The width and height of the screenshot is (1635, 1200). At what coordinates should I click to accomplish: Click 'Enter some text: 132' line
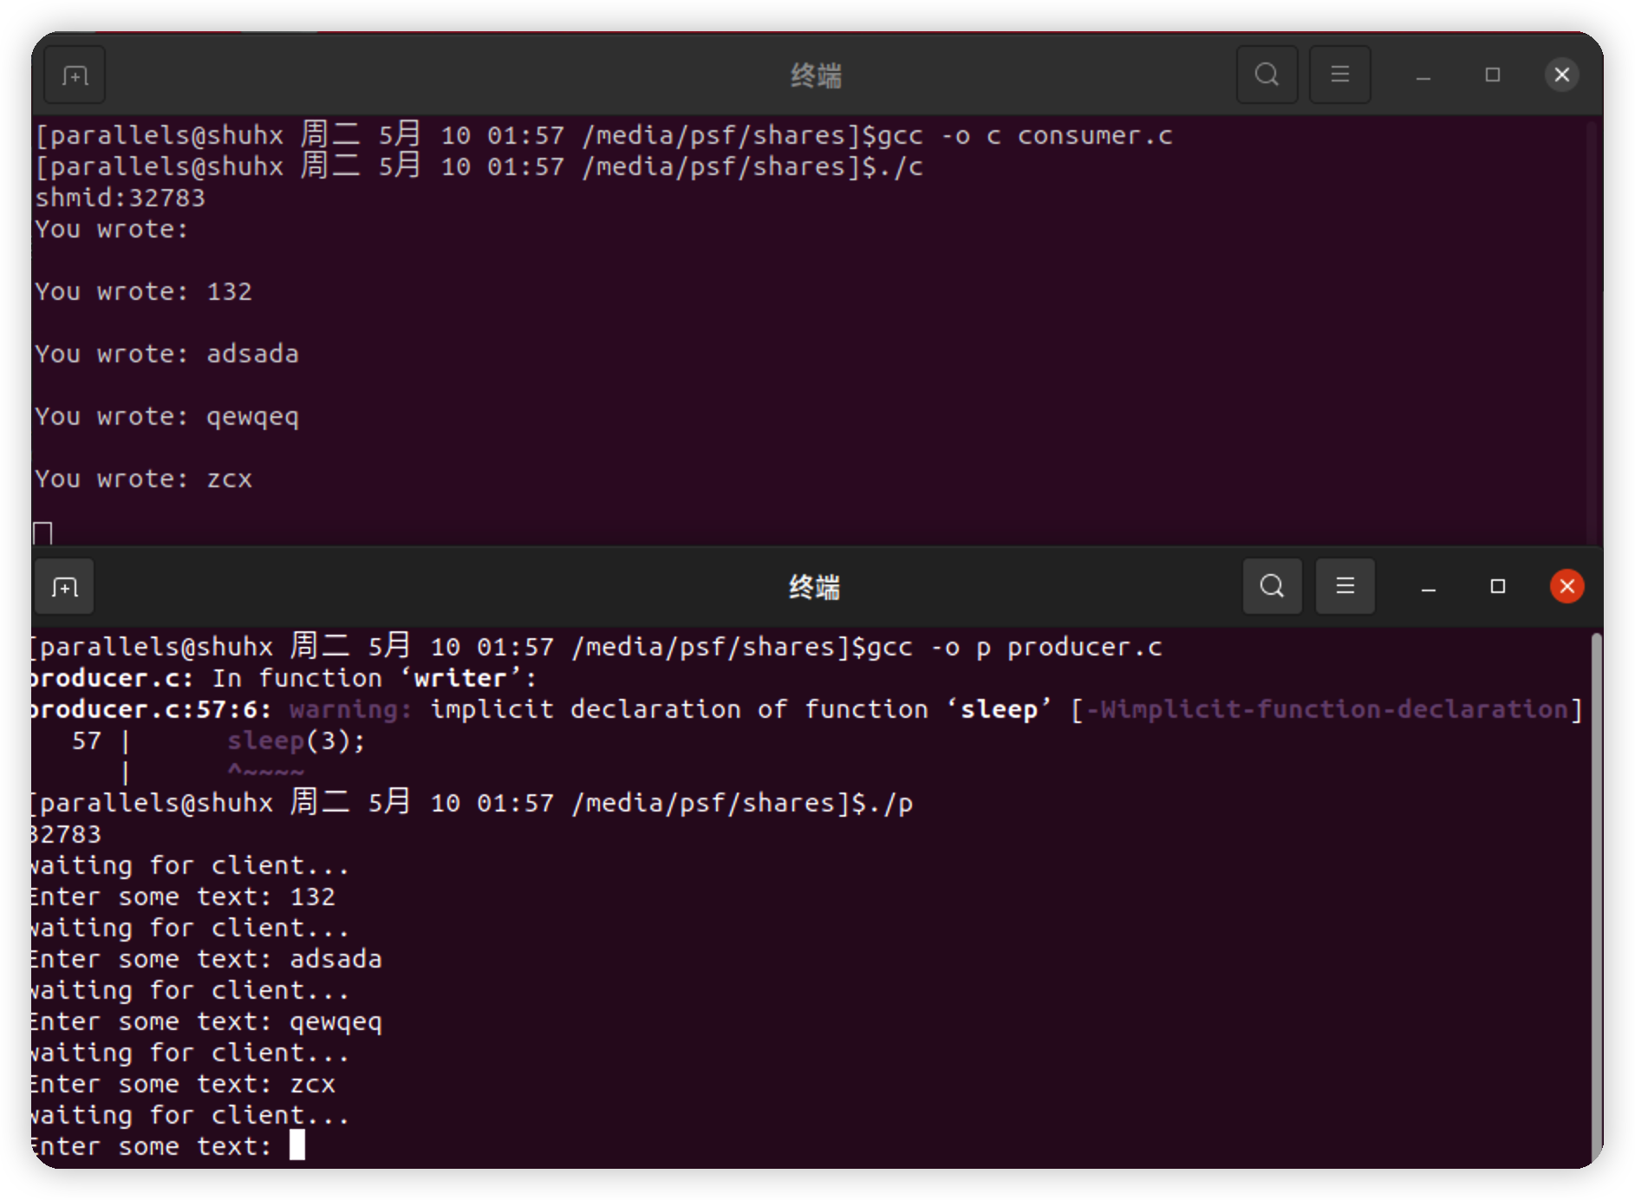pos(183,897)
